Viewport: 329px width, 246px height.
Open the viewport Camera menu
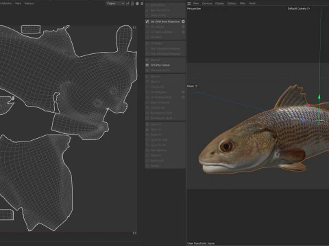click(x=207, y=3)
